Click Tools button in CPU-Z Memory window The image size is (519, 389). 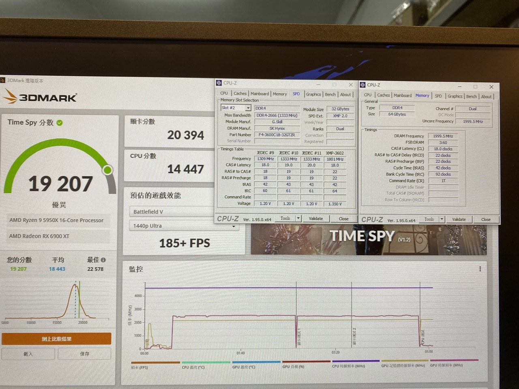click(429, 219)
